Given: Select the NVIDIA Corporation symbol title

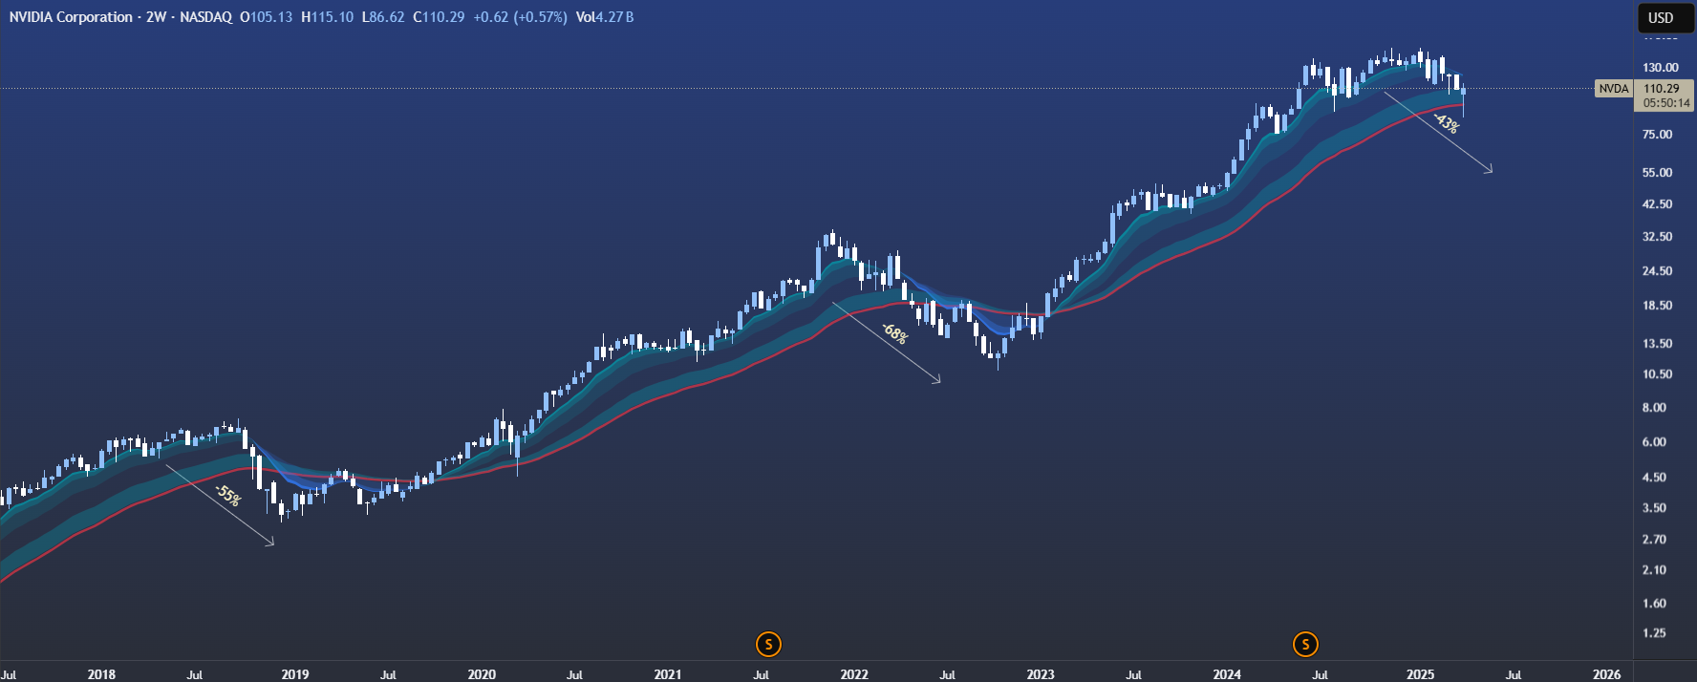Looking at the screenshot, I should [x=71, y=17].
